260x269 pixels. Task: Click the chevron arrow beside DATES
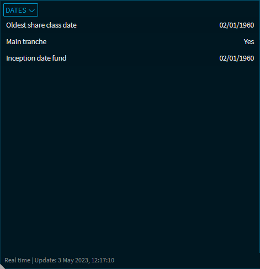tap(32, 10)
